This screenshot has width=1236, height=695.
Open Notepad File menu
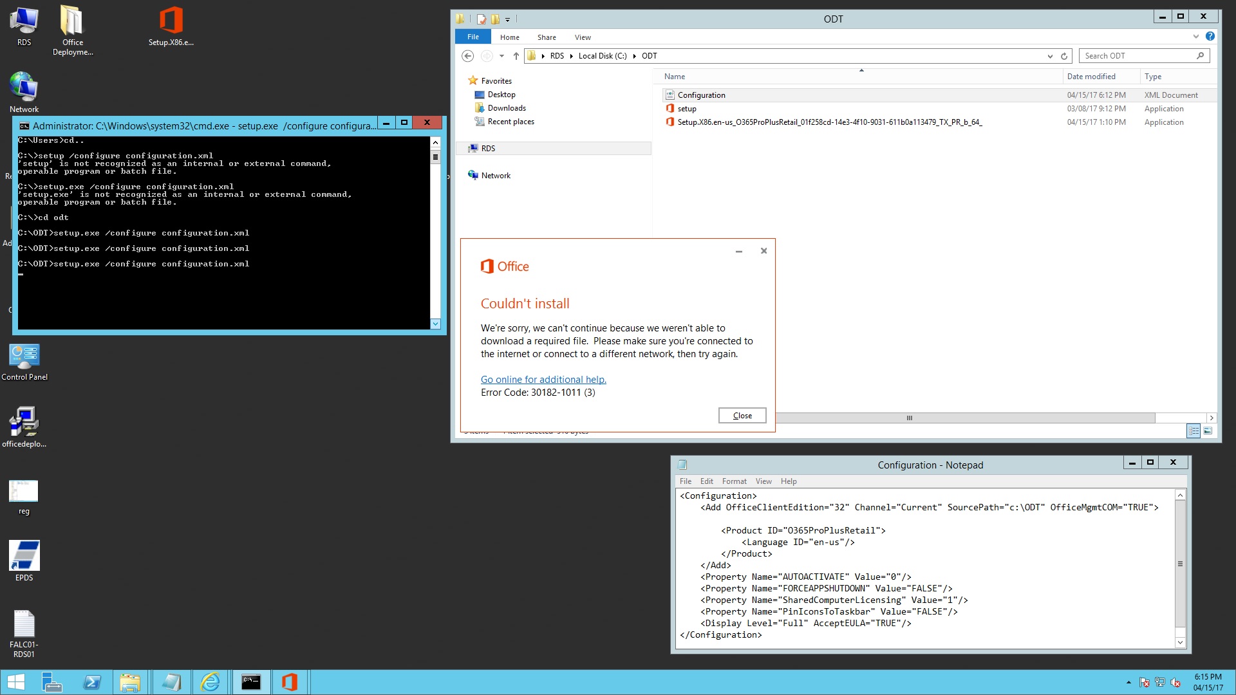(686, 481)
